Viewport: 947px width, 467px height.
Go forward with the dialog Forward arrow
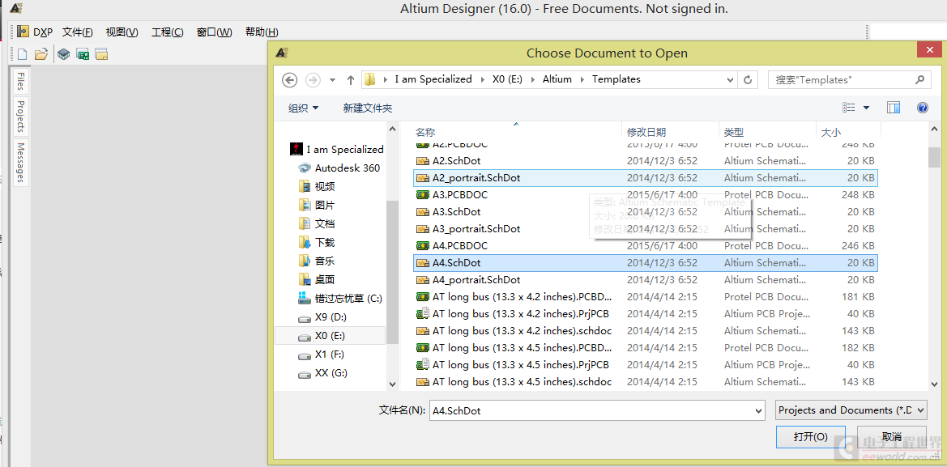(313, 79)
